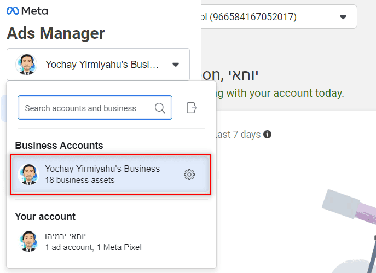The width and height of the screenshot is (376, 273).
Task: Click avatar beside 1 ad account, 1 Meta Pixel
Action: click(28, 241)
